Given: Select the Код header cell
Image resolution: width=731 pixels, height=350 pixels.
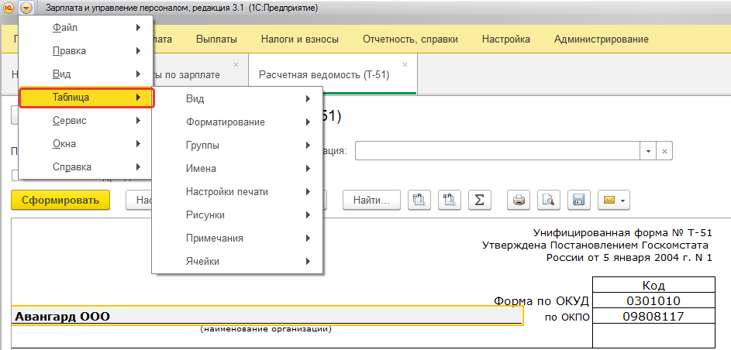Looking at the screenshot, I should (653, 285).
